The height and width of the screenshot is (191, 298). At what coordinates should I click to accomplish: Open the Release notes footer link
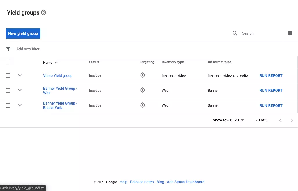pyautogui.click(x=142, y=182)
